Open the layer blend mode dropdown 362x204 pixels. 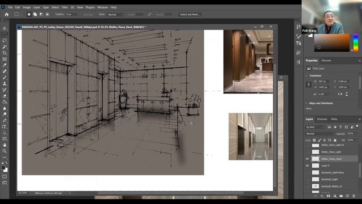[320, 134]
